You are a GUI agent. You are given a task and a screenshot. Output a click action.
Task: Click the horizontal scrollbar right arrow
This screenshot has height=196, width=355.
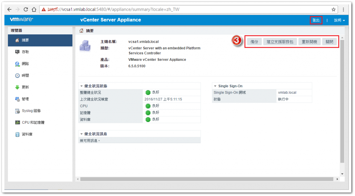coord(337,179)
